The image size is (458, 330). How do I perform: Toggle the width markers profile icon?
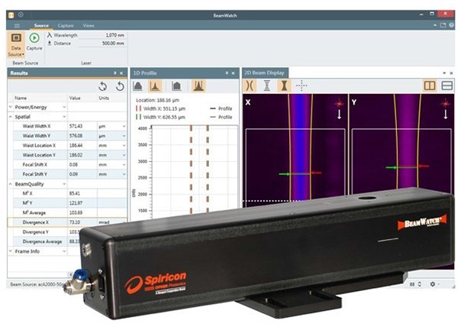tap(198, 86)
